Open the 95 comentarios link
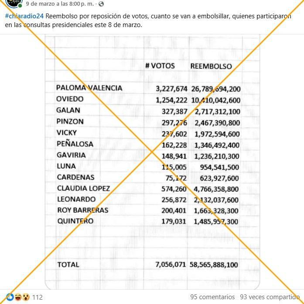The width and height of the screenshot is (304, 304). [212, 297]
